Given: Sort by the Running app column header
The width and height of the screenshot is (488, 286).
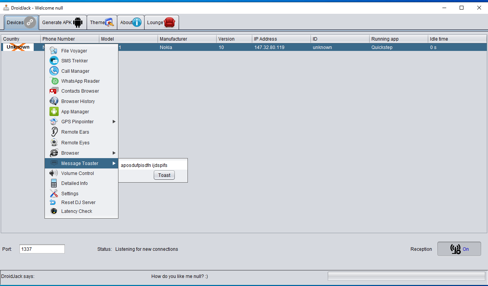Looking at the screenshot, I should coord(399,39).
